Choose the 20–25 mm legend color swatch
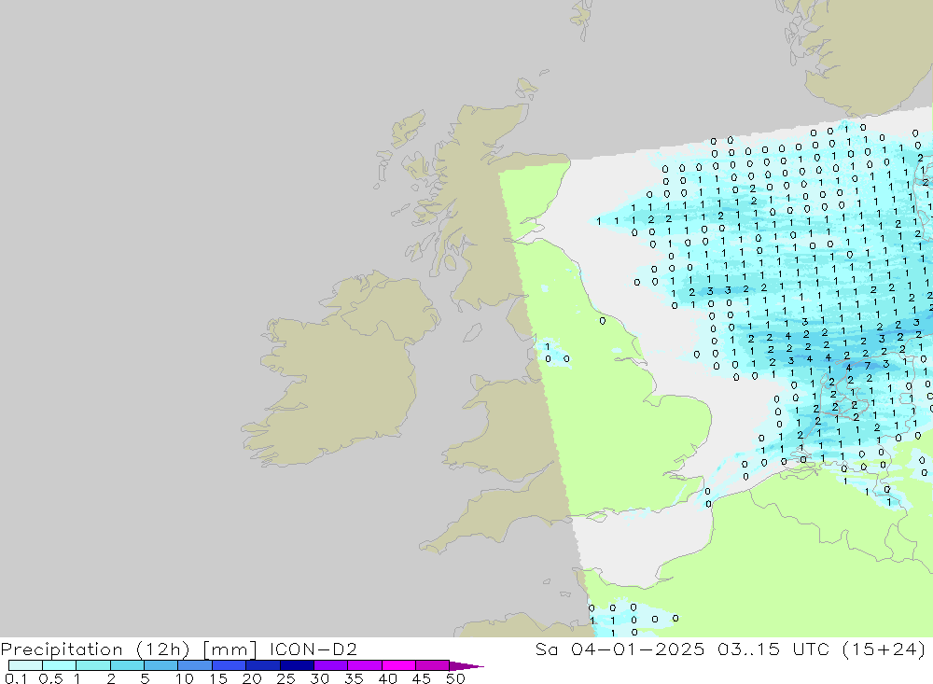 [x=262, y=665]
